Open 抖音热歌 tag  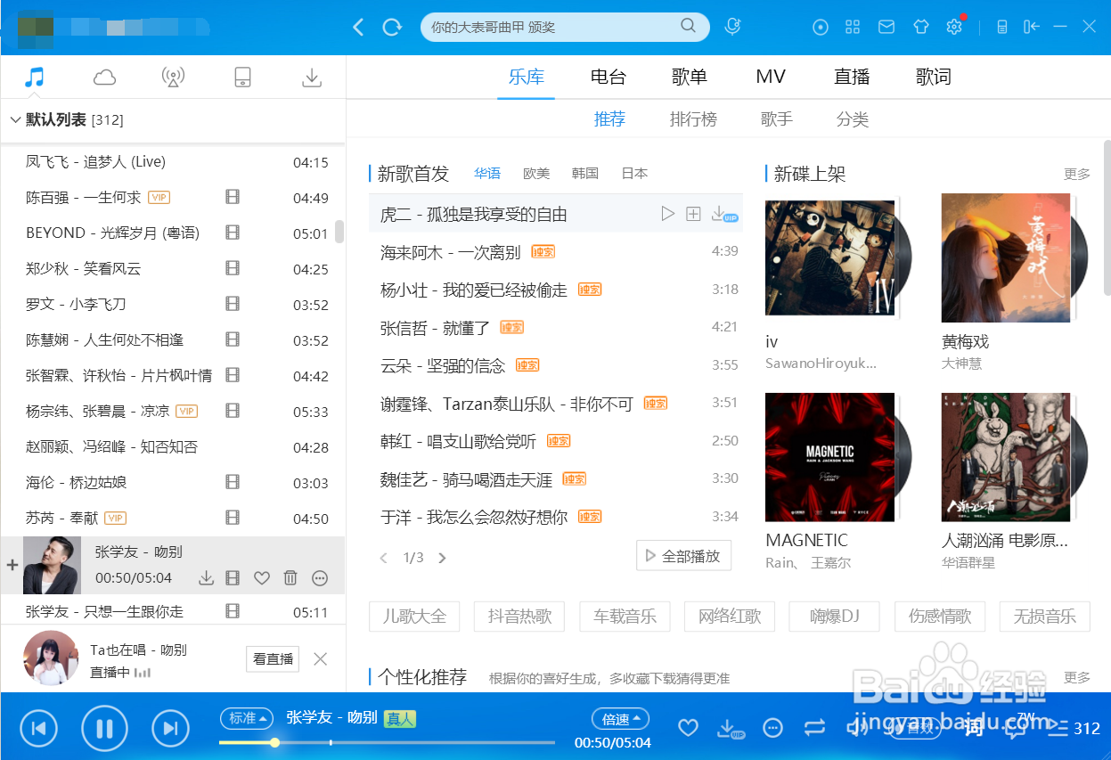[519, 616]
